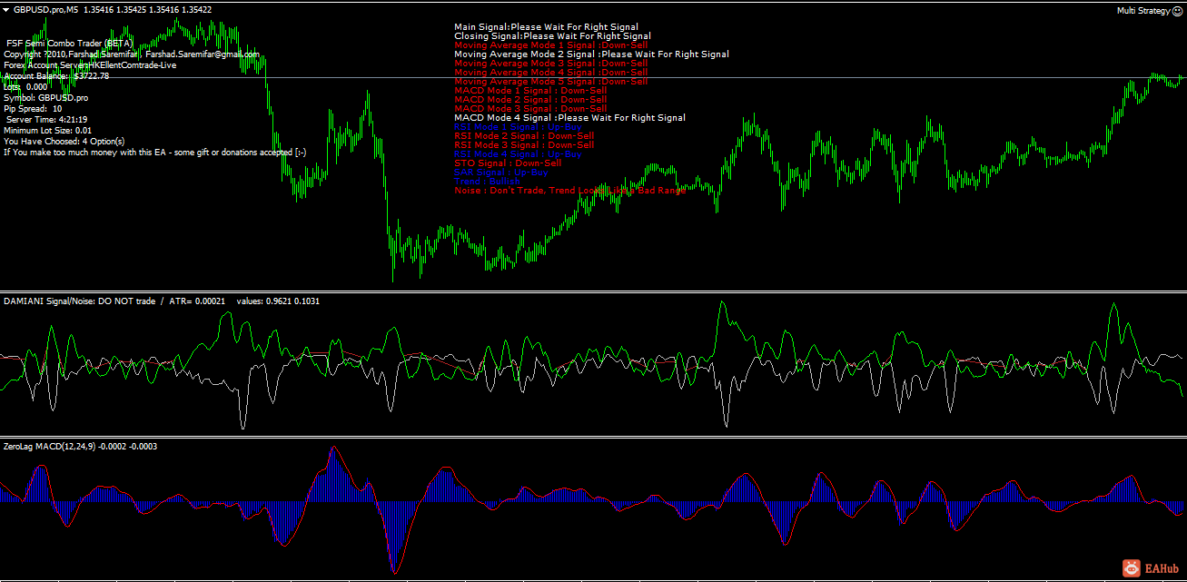Click Moving Average Mode 3 Signal line
This screenshot has width=1187, height=582.
tap(550, 64)
